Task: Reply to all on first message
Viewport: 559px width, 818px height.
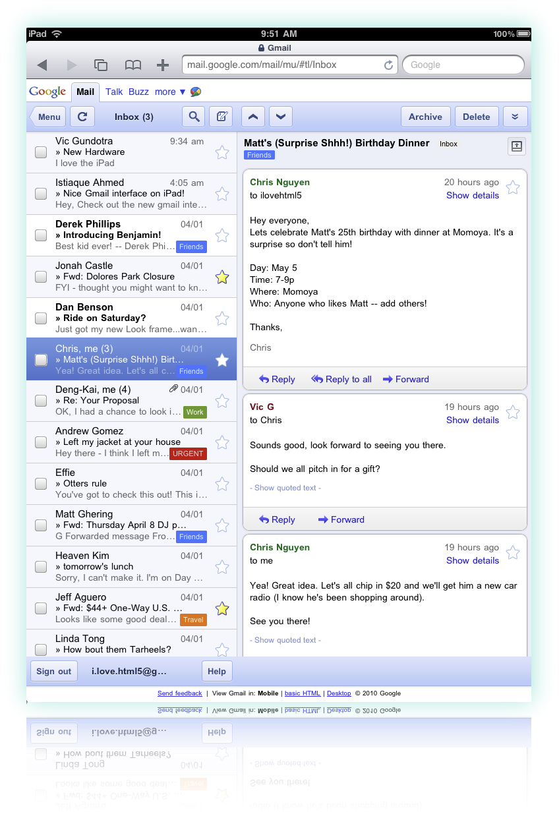Action: point(341,379)
